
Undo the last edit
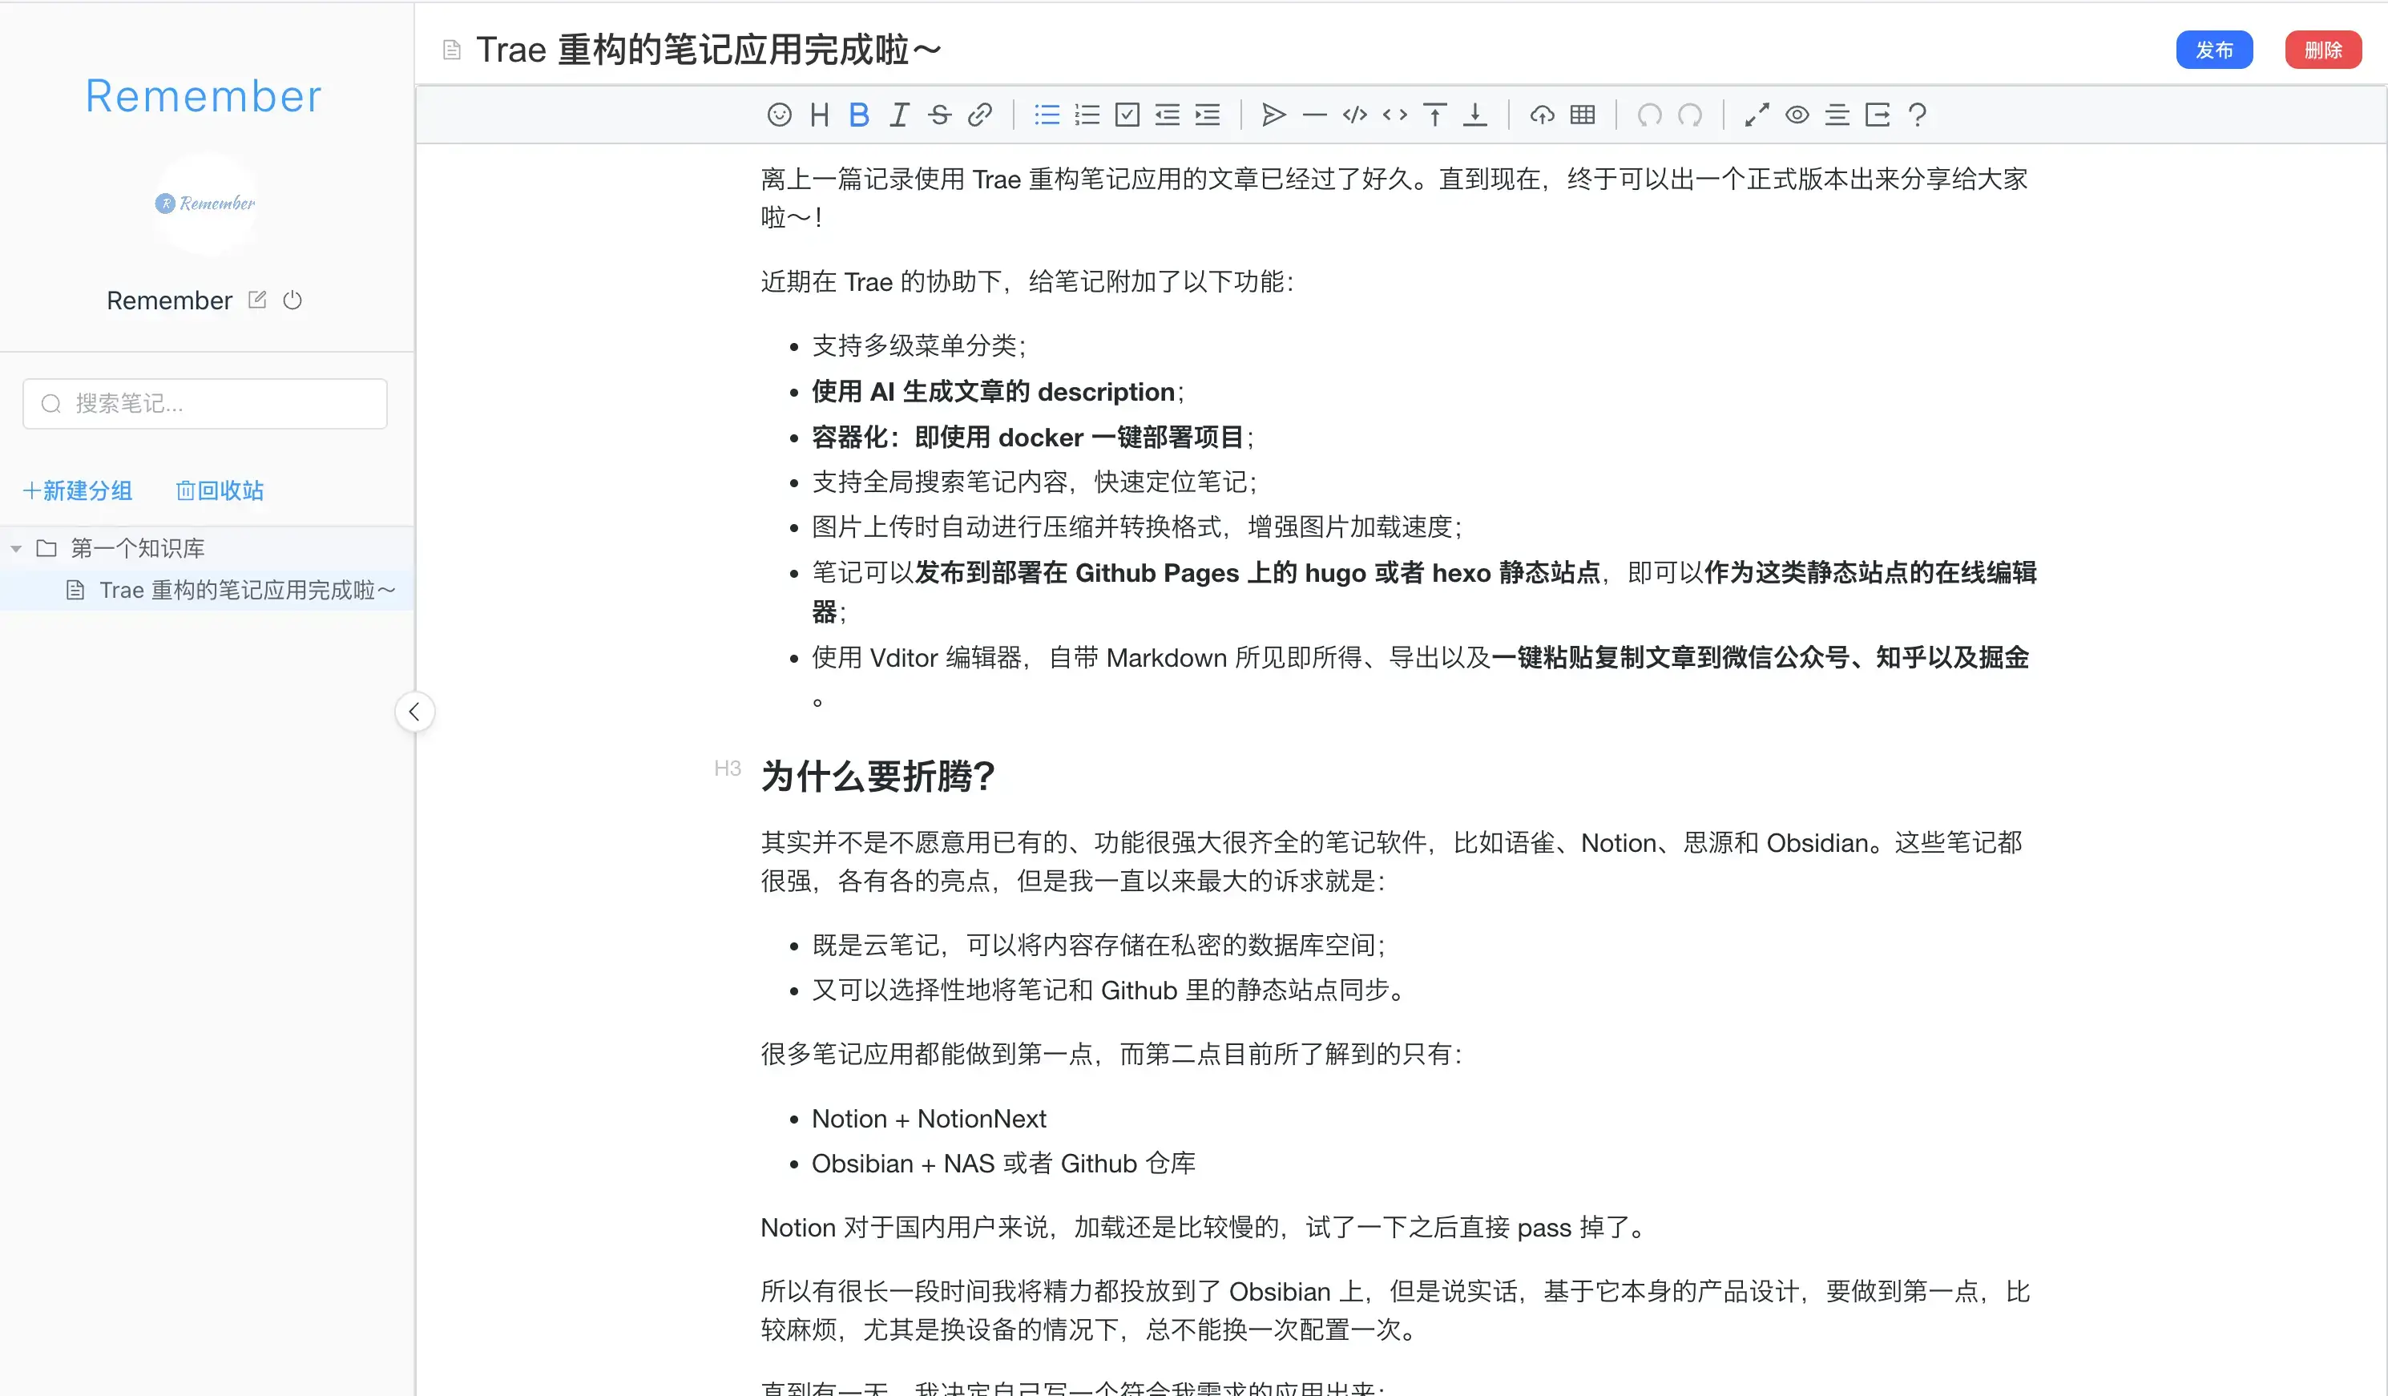coord(1650,115)
